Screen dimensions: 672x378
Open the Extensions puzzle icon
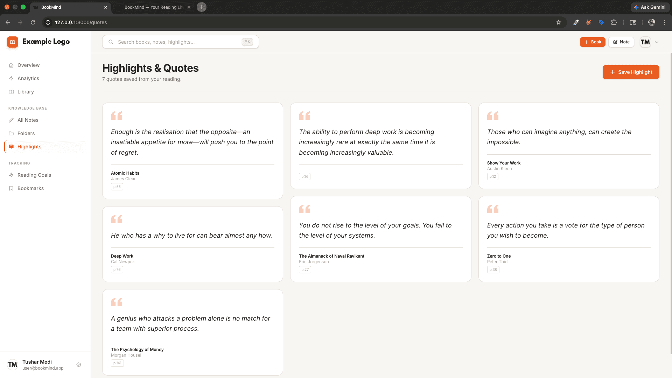coord(614,22)
